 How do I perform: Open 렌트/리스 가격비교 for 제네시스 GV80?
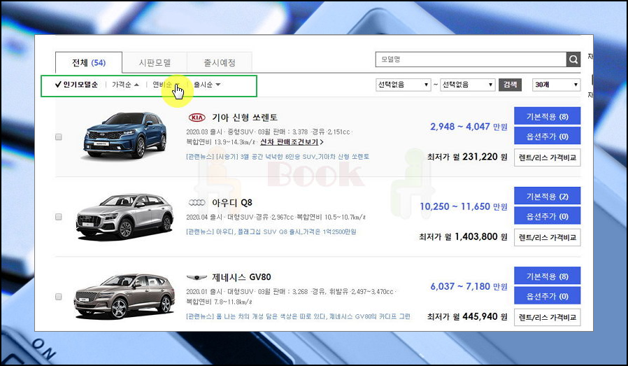point(547,317)
